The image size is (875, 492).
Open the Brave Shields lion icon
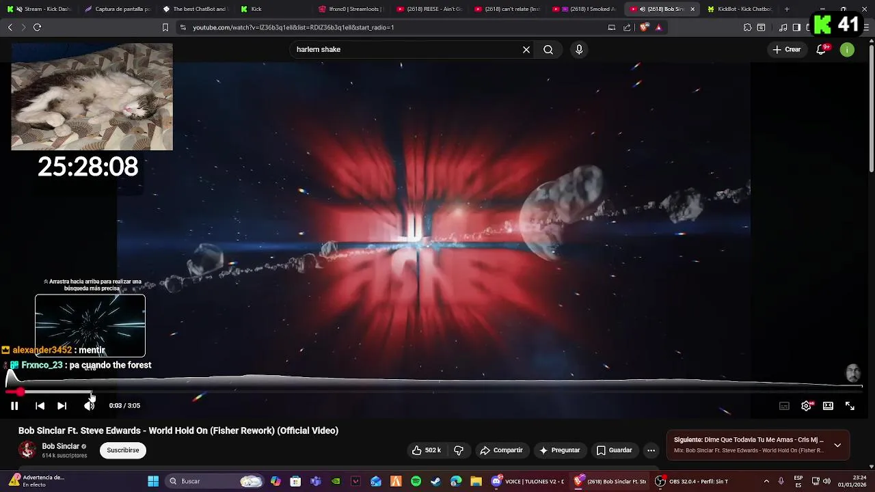click(644, 27)
